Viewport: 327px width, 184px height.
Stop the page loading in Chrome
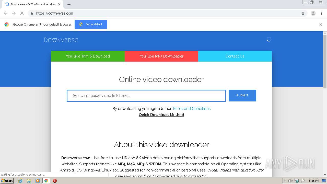[22, 13]
